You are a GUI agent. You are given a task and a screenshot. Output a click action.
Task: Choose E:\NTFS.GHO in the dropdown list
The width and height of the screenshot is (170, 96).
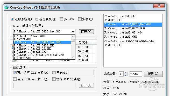click(42, 39)
